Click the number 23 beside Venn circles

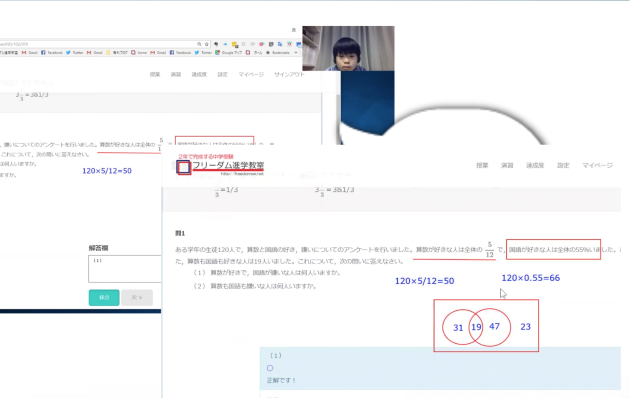point(525,327)
